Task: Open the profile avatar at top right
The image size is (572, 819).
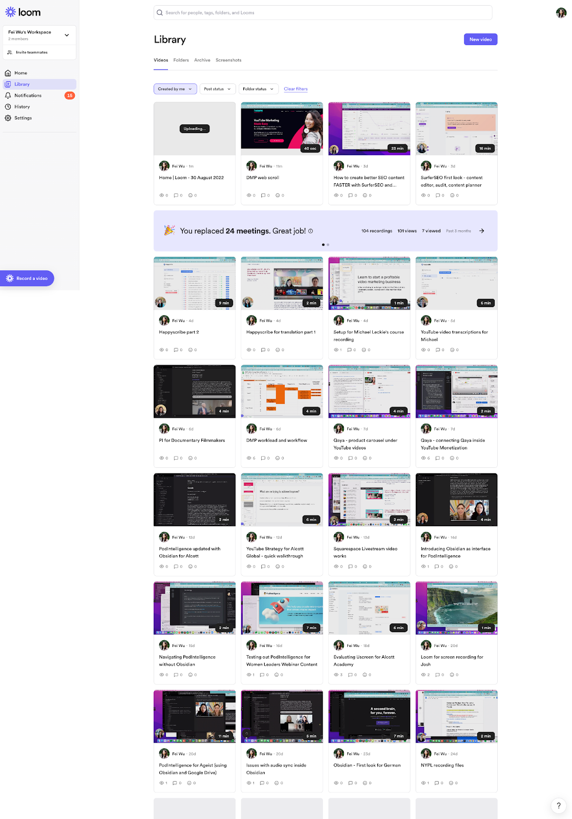Action: pos(561,13)
